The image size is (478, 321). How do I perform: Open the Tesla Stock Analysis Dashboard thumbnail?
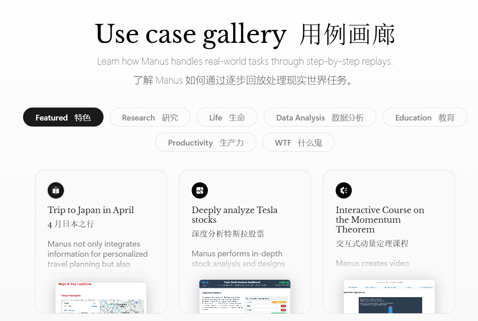[x=245, y=297]
